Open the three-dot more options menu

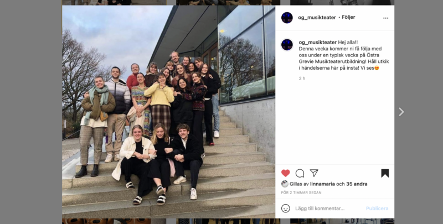(385, 18)
